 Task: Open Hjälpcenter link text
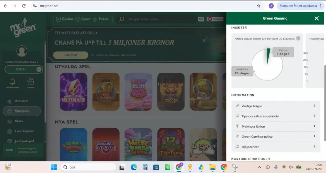pos(250,147)
